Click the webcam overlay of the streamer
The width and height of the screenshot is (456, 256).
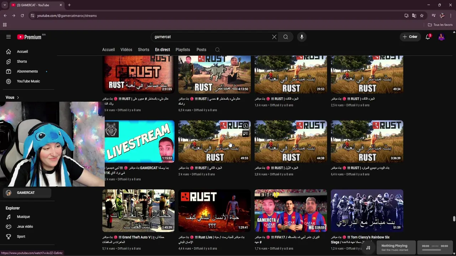click(52, 144)
